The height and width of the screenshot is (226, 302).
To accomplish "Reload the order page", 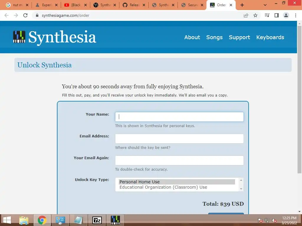I will (25, 15).
